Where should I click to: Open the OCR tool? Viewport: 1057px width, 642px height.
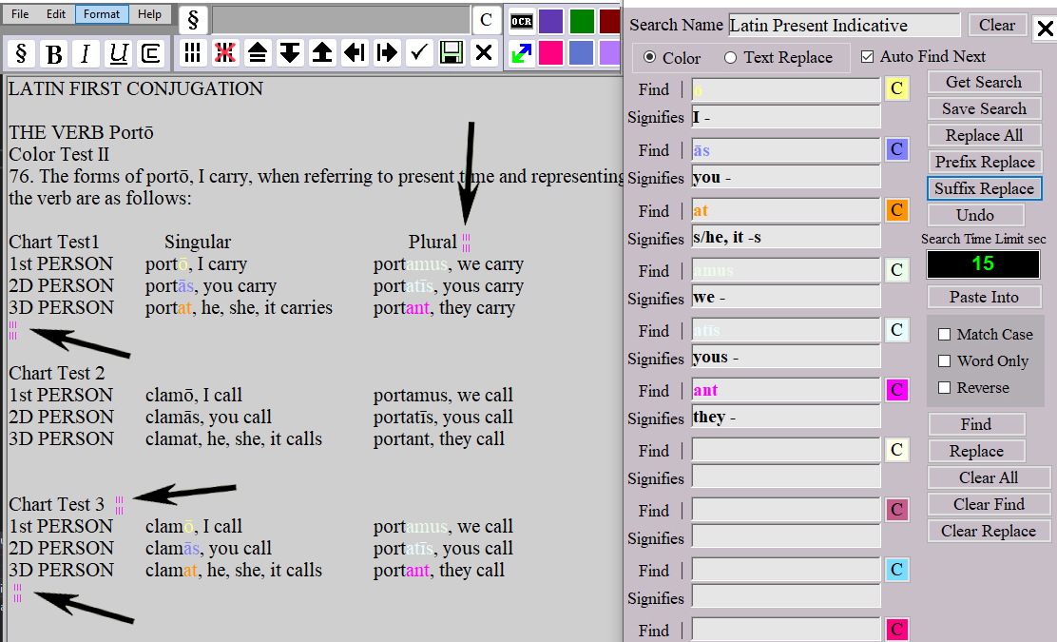[x=521, y=21]
